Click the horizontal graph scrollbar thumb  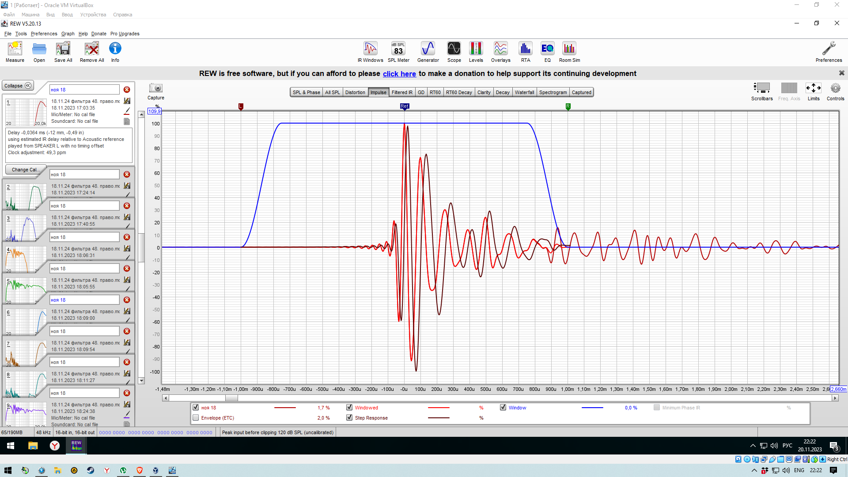231,398
